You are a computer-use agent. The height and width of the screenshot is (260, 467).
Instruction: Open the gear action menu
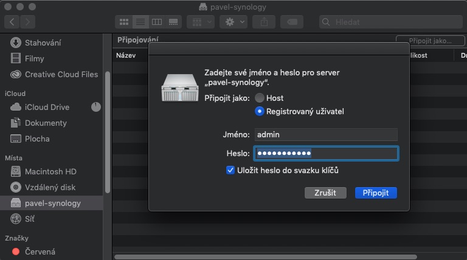coord(233,22)
